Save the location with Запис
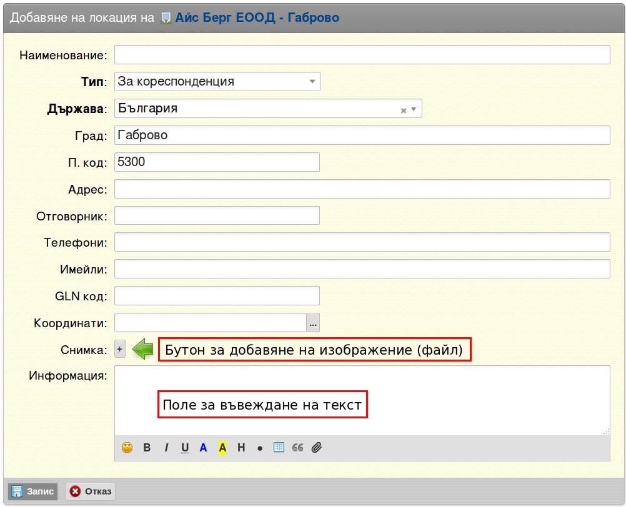This screenshot has width=626, height=507. pyautogui.click(x=32, y=491)
